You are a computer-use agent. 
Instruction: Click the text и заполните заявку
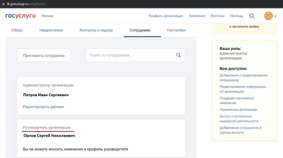(244, 26)
